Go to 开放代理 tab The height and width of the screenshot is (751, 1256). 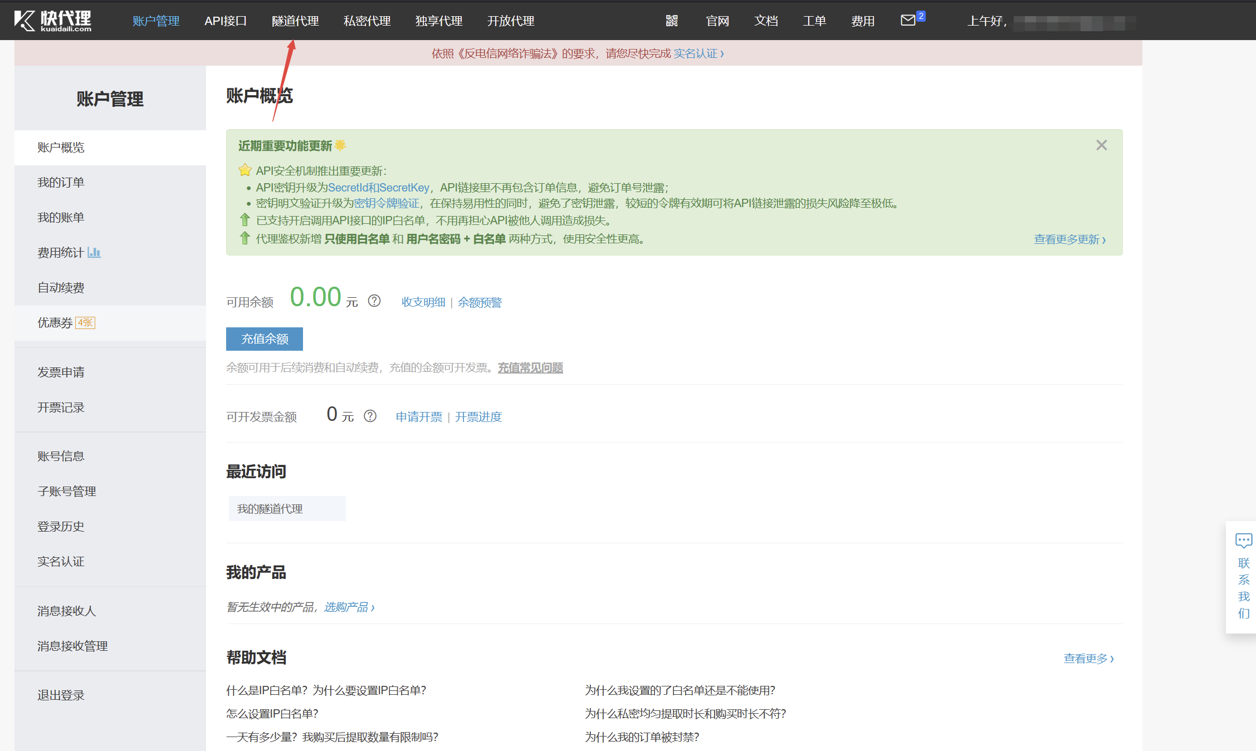(x=511, y=21)
